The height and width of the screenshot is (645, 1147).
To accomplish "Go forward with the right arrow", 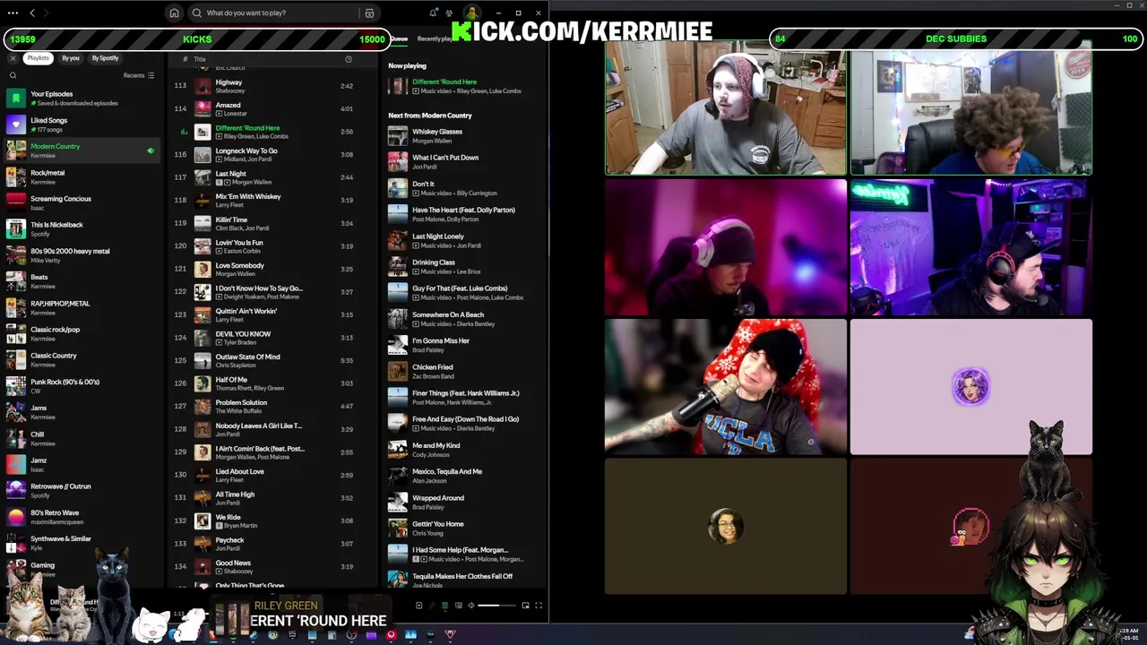I will pyautogui.click(x=47, y=13).
